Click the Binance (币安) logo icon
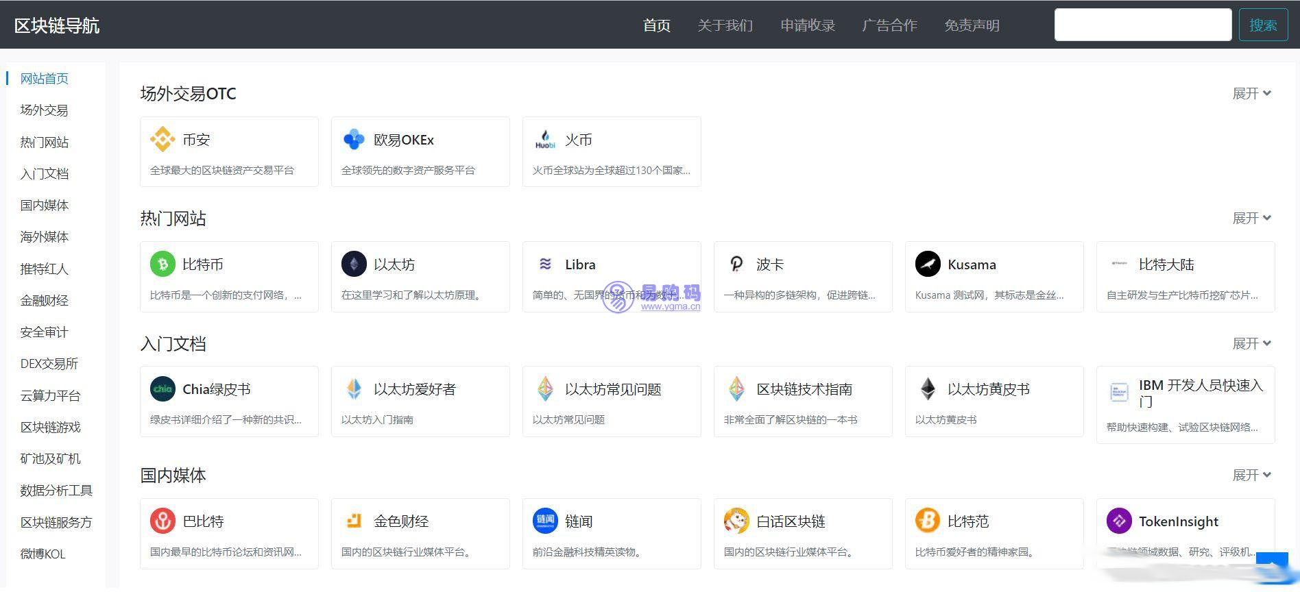The width and height of the screenshot is (1300, 592). tap(162, 140)
